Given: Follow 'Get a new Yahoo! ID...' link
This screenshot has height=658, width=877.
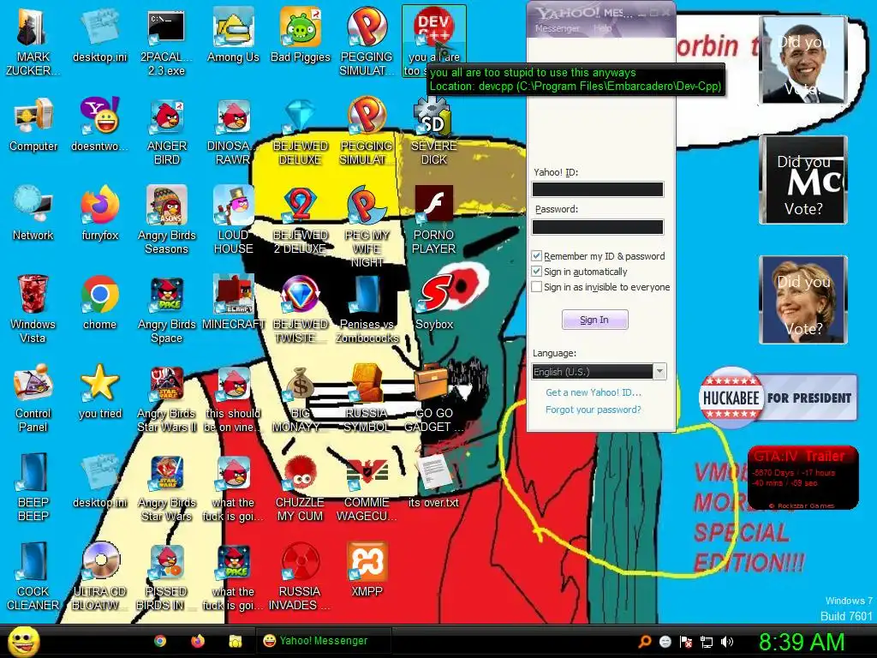Looking at the screenshot, I should [594, 392].
